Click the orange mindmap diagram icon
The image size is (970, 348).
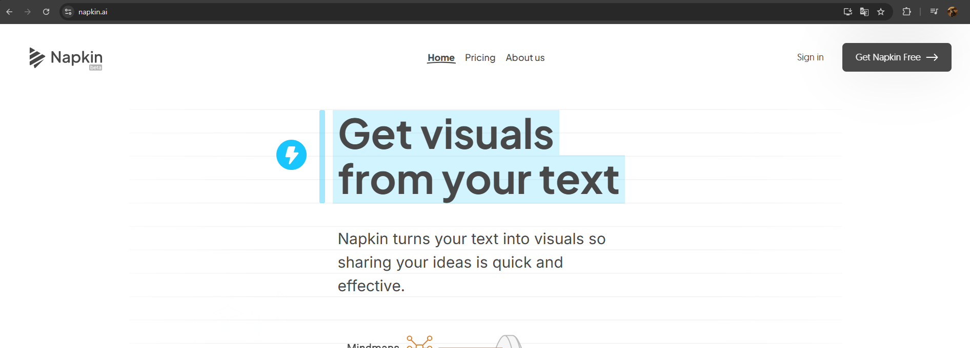click(x=419, y=342)
